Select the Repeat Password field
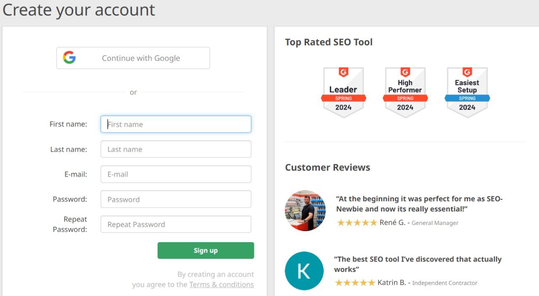 pyautogui.click(x=176, y=224)
